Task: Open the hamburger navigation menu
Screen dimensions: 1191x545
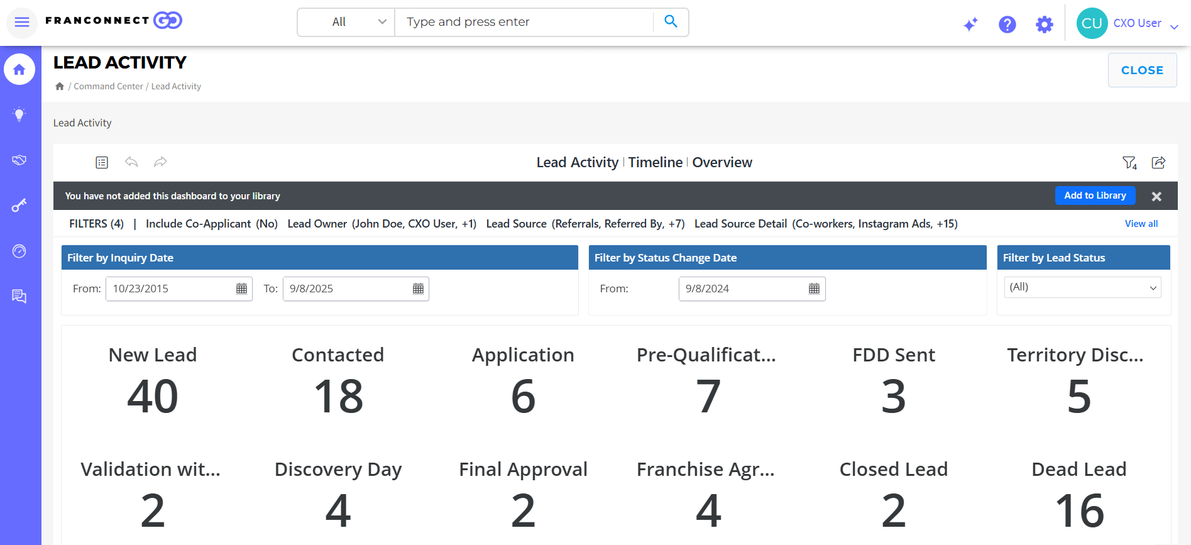Action: [x=22, y=23]
